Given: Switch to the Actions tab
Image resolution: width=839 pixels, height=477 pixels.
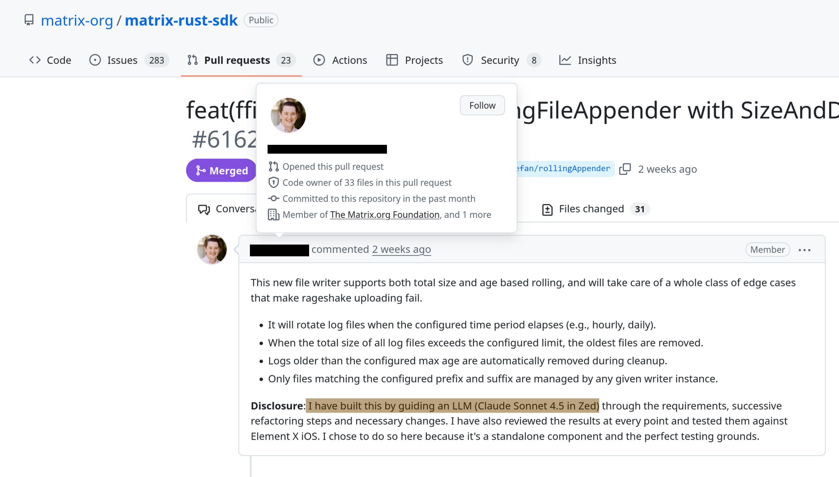Looking at the screenshot, I should [340, 60].
